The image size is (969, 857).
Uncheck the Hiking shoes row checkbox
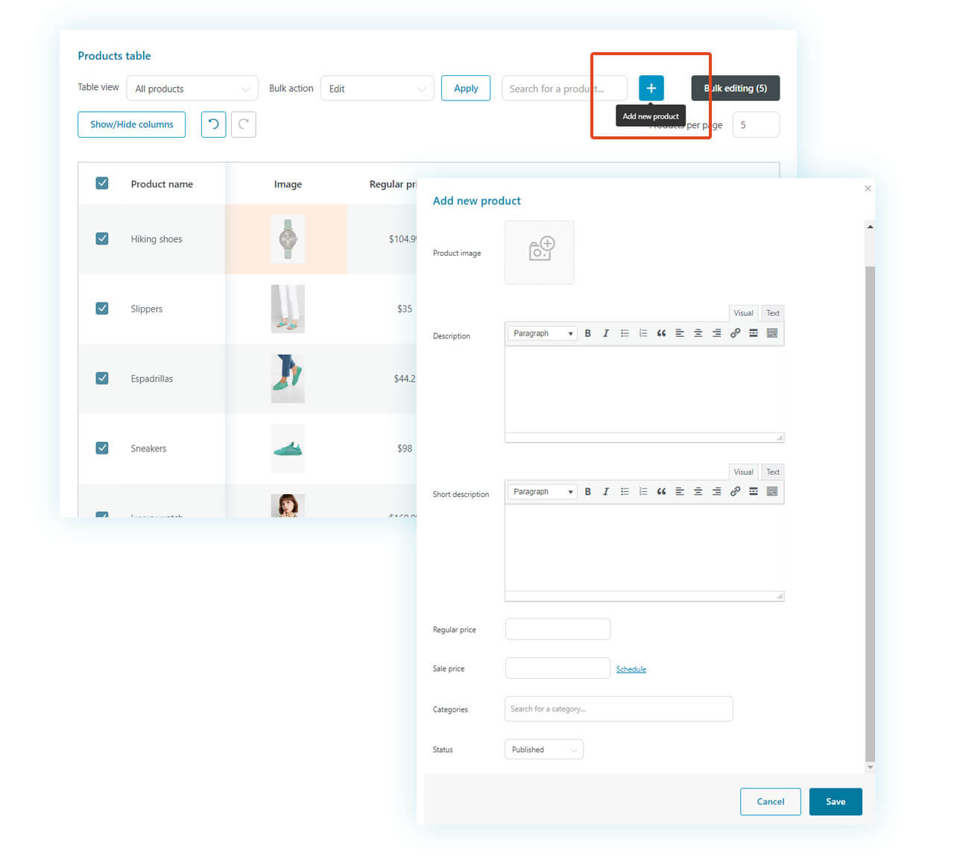pos(102,238)
